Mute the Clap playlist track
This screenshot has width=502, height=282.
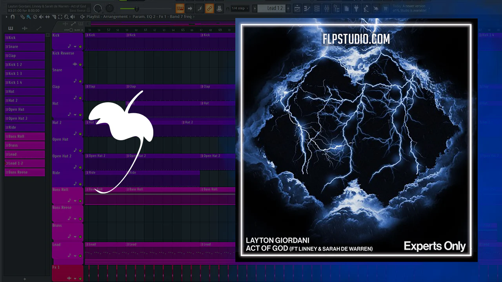(x=80, y=98)
